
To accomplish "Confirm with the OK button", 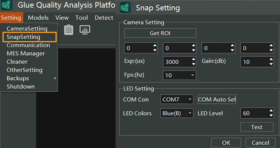I will point(226,143).
